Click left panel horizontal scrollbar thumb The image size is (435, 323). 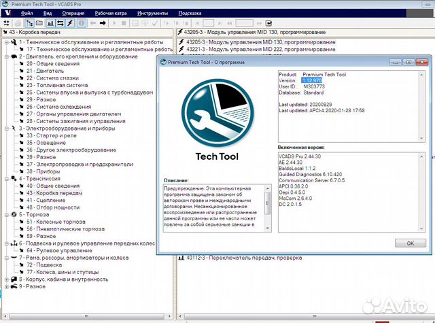pos(86,316)
